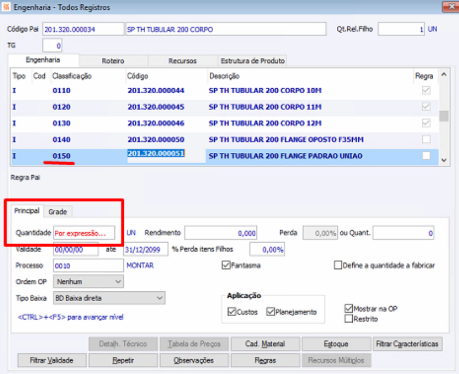Click the Cad. Material button
Screen dimensions: 459x374
265,344
